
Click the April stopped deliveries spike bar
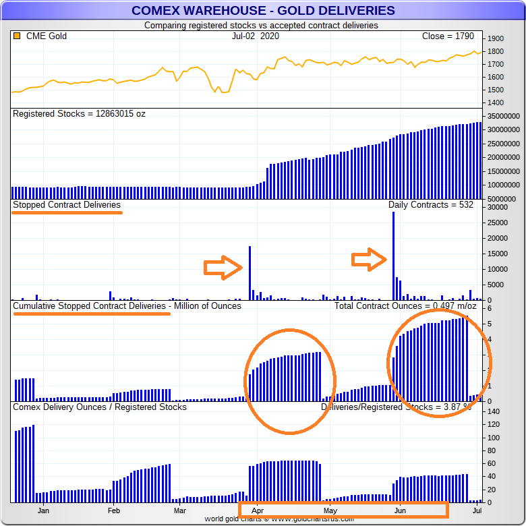[x=250, y=273]
